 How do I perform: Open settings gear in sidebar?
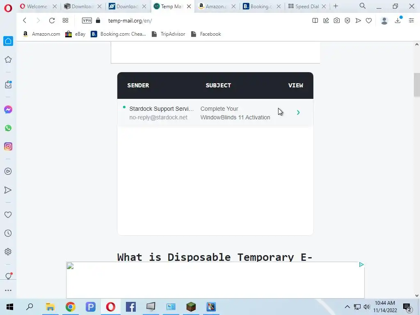pyautogui.click(x=8, y=251)
